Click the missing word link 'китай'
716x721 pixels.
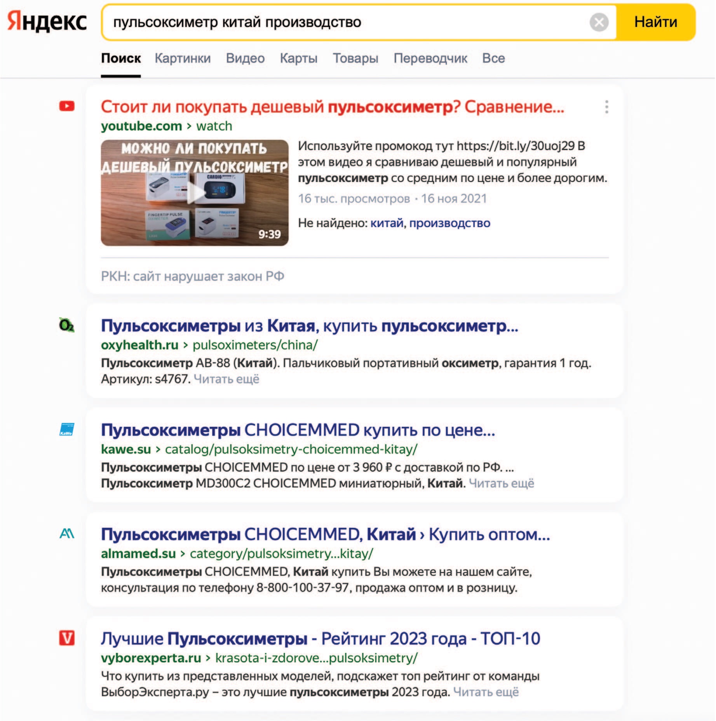pos(387,223)
